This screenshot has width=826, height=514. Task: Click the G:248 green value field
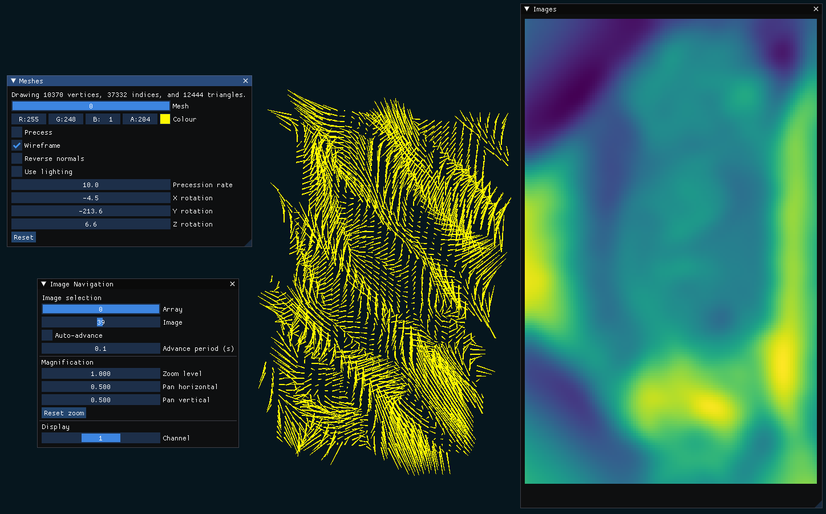click(x=66, y=119)
